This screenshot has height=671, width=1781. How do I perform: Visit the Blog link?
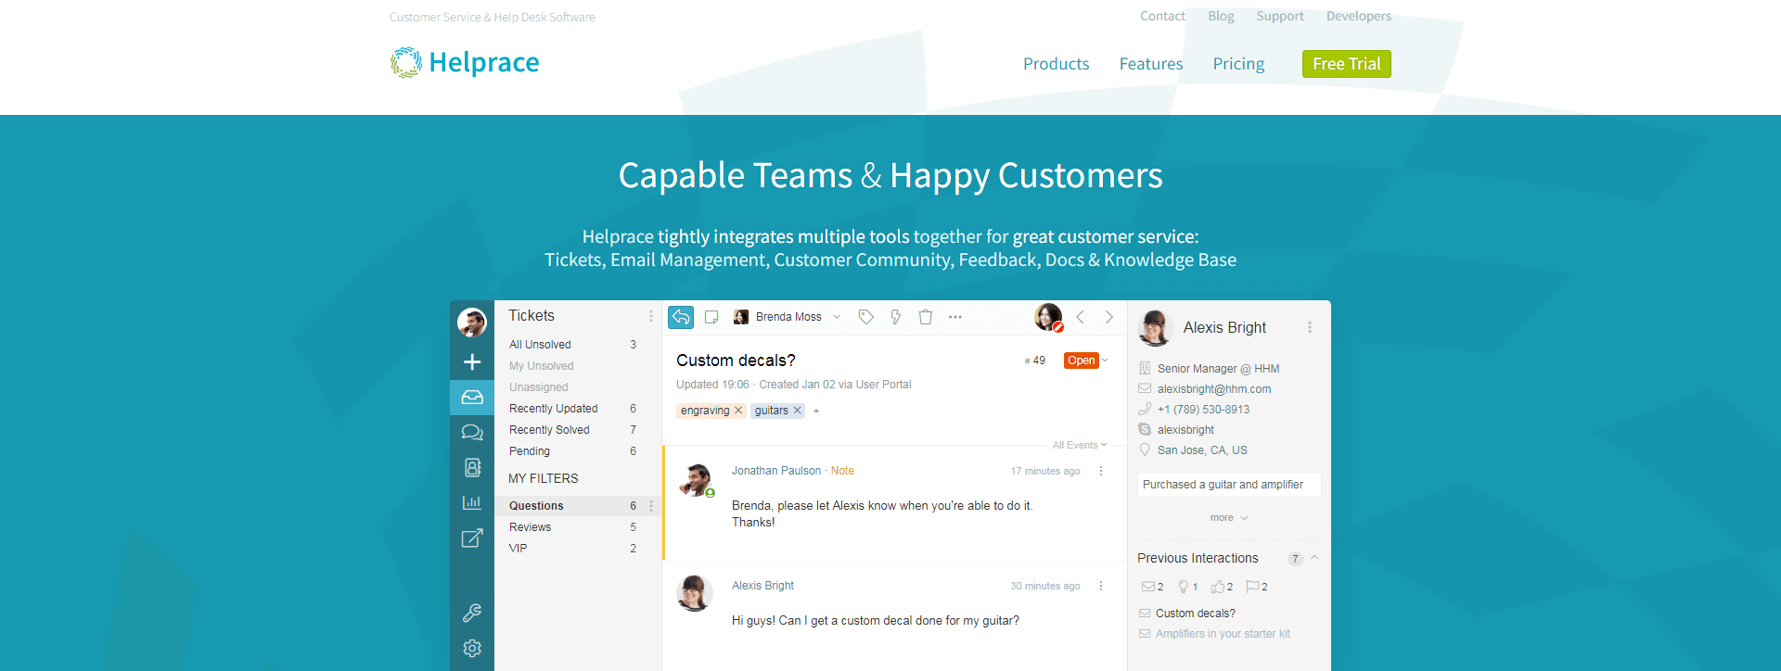pos(1221,16)
